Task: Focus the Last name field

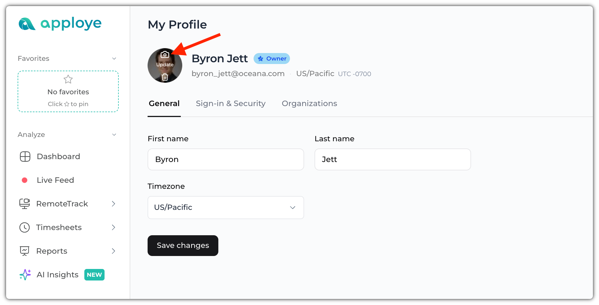Action: (392, 159)
